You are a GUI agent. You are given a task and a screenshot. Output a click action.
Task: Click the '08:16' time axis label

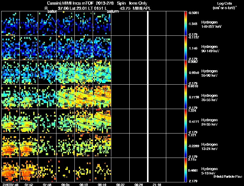click(x=102, y=184)
